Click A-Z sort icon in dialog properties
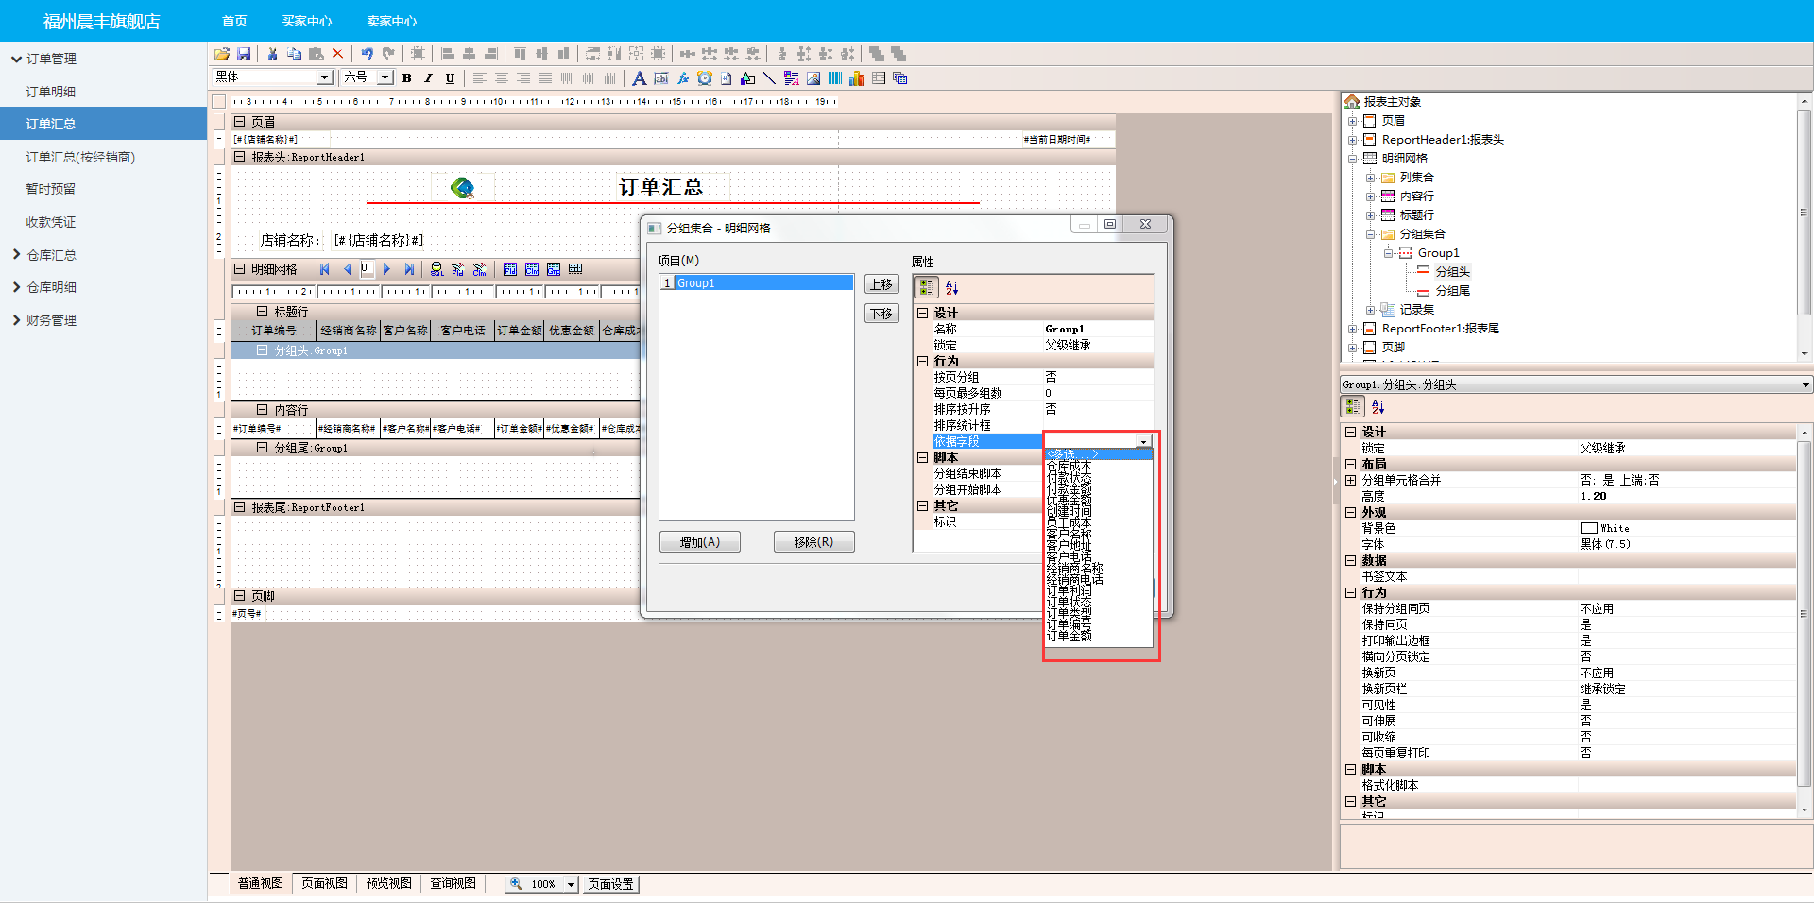The height and width of the screenshot is (903, 1814). (x=951, y=287)
